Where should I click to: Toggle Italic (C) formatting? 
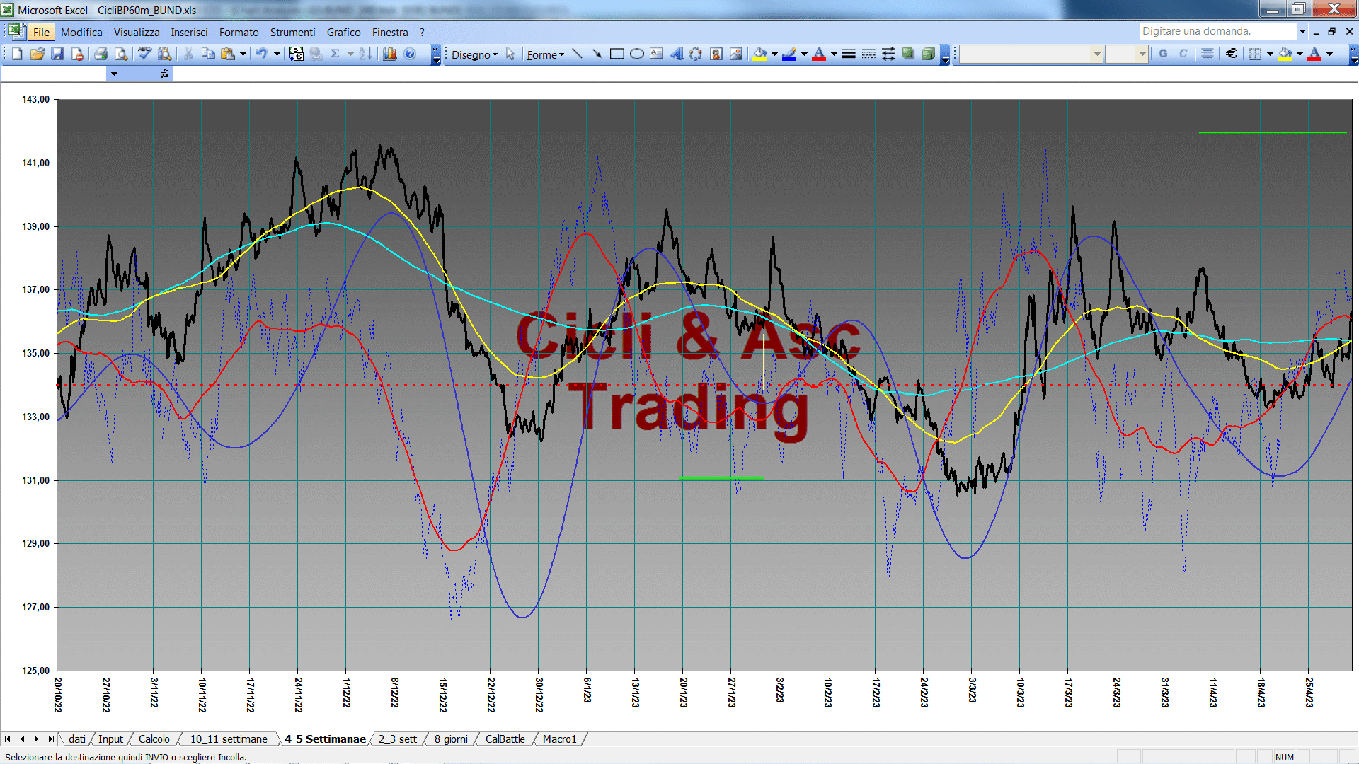[x=1183, y=54]
